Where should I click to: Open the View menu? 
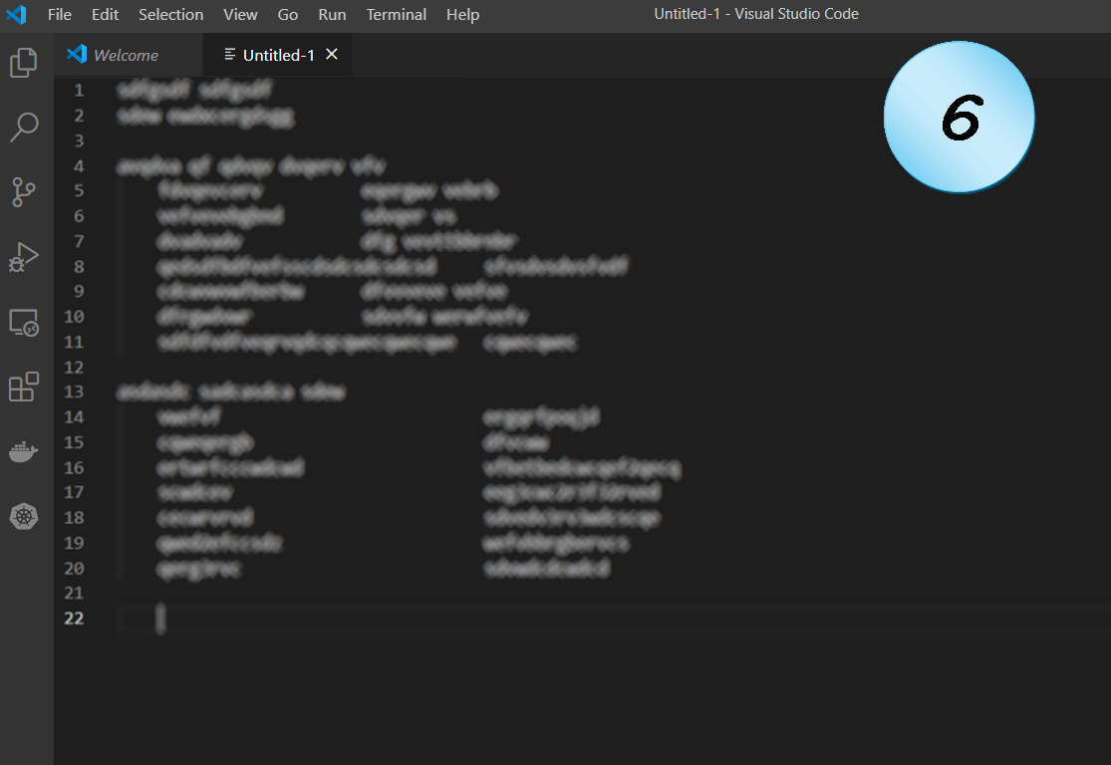[240, 15]
